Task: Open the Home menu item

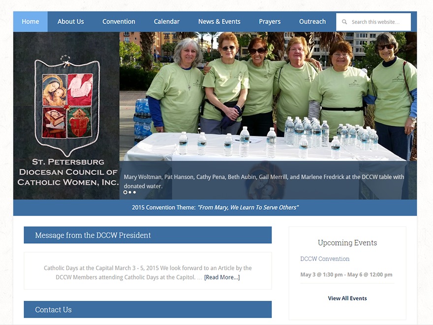Action: point(31,22)
